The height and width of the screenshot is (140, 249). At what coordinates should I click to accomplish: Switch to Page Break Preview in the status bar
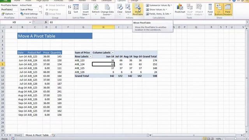(x=212, y=139)
